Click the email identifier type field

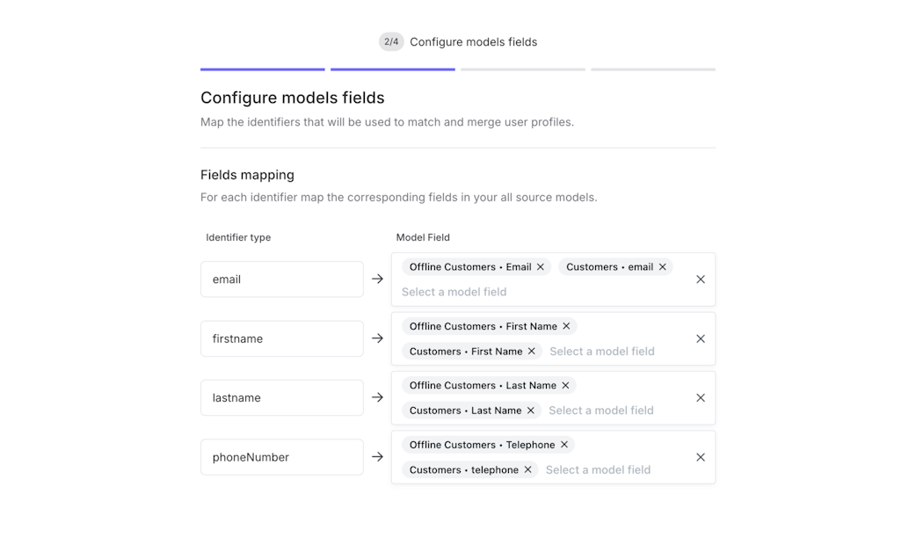[x=282, y=280]
